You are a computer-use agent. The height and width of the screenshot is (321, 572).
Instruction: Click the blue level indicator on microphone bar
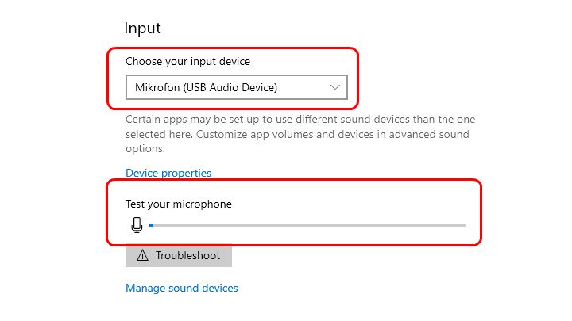pyautogui.click(x=151, y=225)
